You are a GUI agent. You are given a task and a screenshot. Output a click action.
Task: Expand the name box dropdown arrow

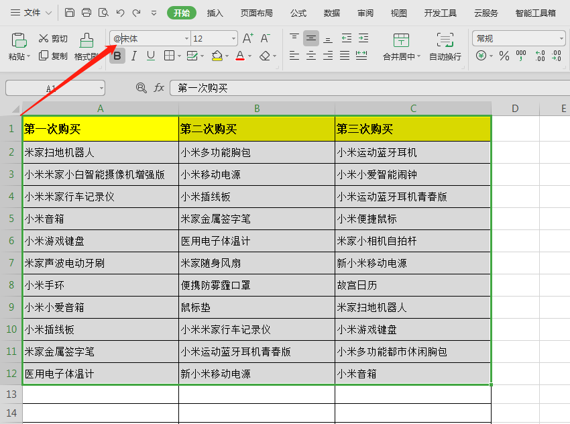(x=101, y=88)
